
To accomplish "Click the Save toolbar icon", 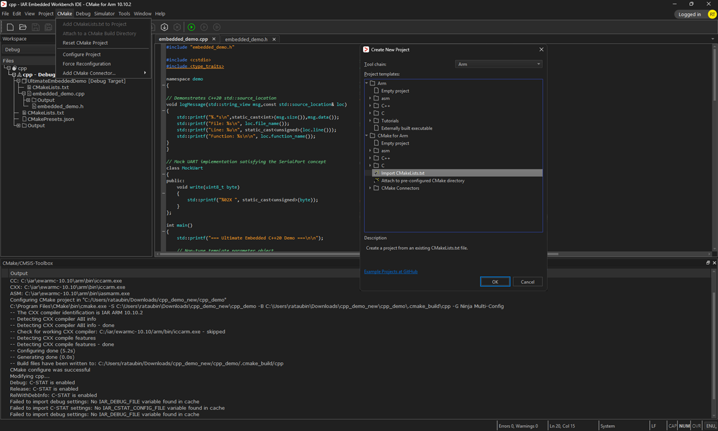I will (x=36, y=27).
